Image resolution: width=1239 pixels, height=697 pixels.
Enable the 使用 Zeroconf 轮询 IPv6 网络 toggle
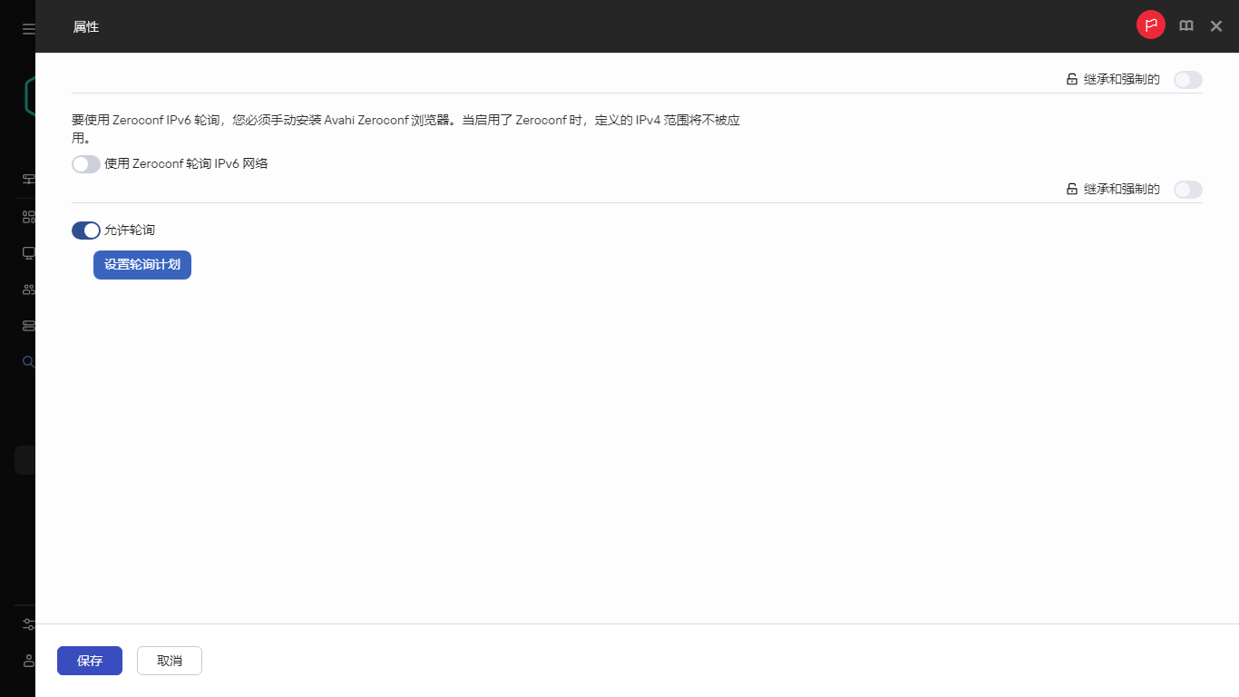pyautogui.click(x=85, y=164)
